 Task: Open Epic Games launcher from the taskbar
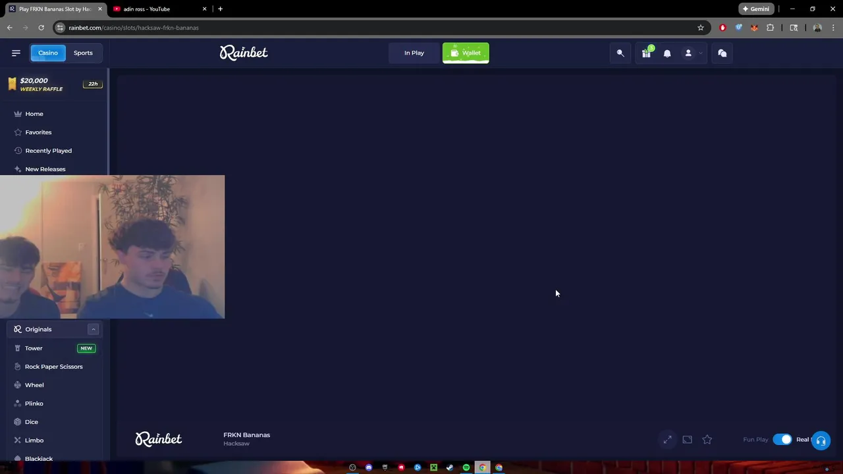tap(385, 467)
